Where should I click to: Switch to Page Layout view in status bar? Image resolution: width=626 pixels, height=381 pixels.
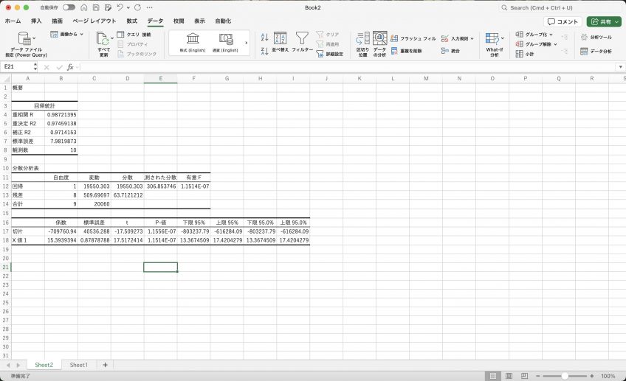509,376
